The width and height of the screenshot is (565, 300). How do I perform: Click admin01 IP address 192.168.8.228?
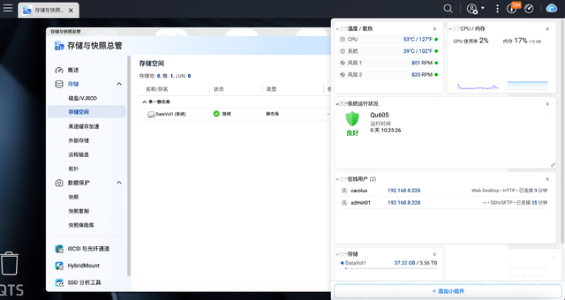404,203
